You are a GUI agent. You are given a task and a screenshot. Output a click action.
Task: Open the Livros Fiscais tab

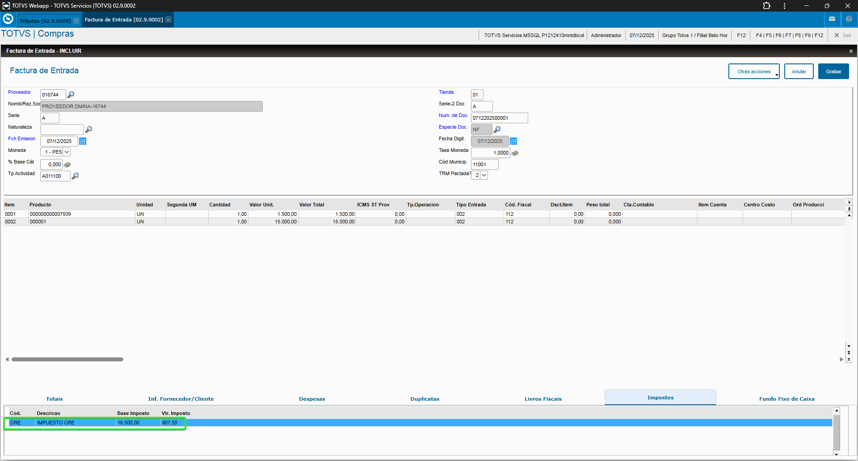coord(543,399)
